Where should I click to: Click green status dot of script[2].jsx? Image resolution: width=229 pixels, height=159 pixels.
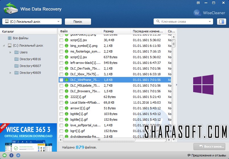coord(67,40)
